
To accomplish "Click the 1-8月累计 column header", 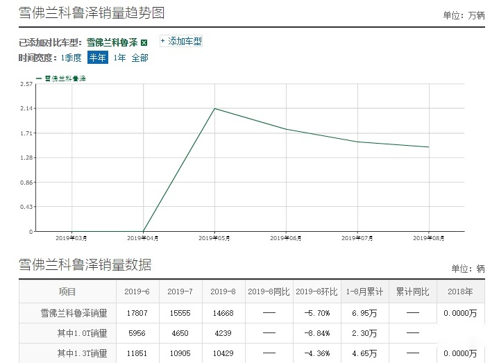I will 364,292.
